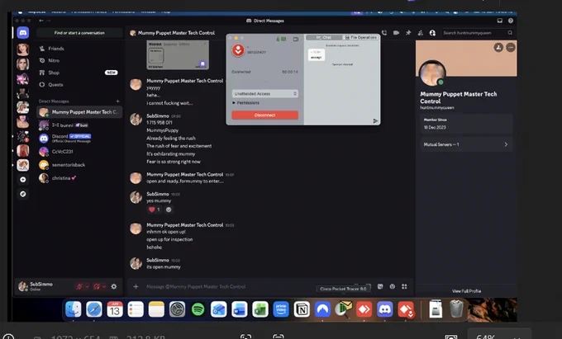Add friends to DM icon in header
Viewport: 562px width, 339px height.
421,33
